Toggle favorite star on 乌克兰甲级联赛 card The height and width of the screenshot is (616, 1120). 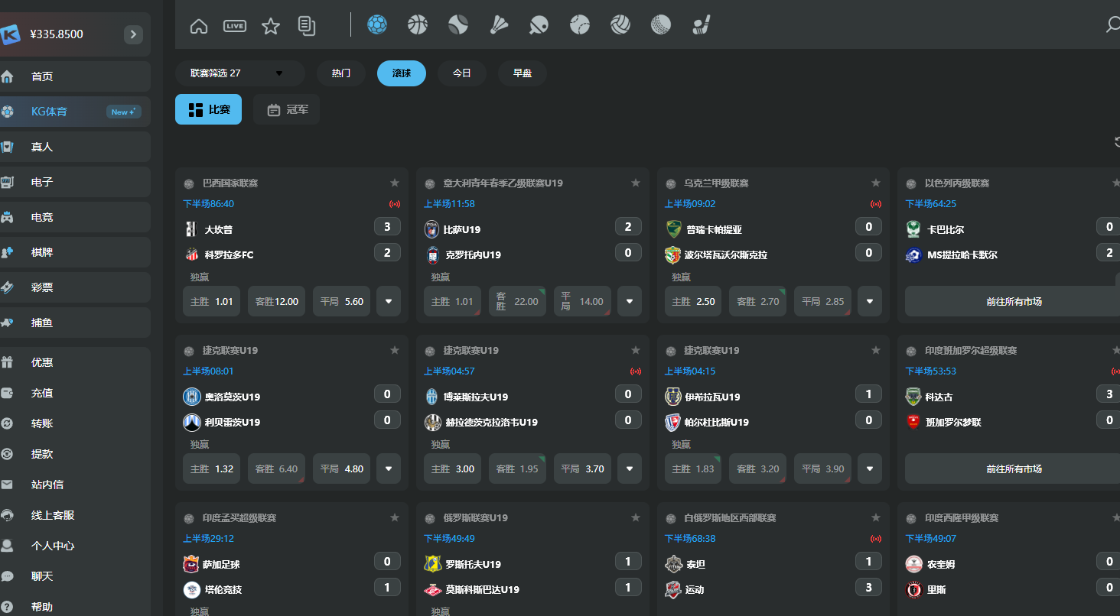click(876, 183)
